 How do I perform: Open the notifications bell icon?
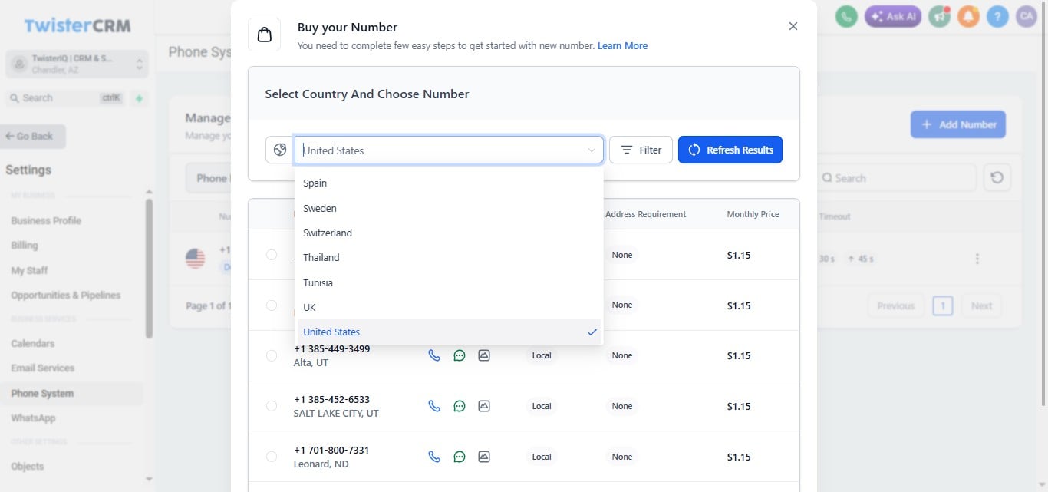[x=969, y=16]
